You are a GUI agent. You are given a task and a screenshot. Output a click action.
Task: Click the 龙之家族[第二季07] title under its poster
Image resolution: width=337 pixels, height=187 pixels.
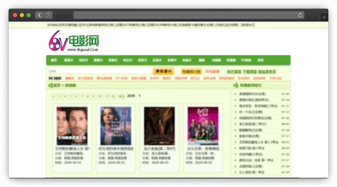coord(159,149)
